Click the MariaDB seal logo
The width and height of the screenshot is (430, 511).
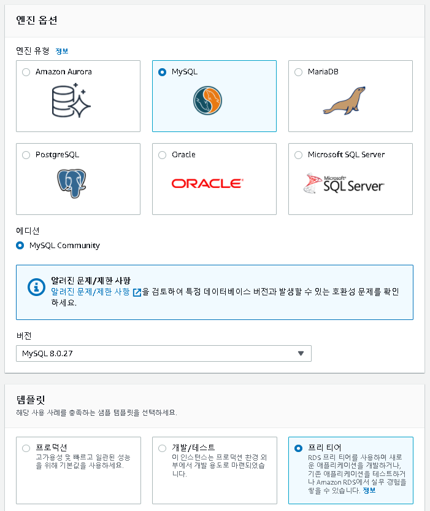coord(344,100)
